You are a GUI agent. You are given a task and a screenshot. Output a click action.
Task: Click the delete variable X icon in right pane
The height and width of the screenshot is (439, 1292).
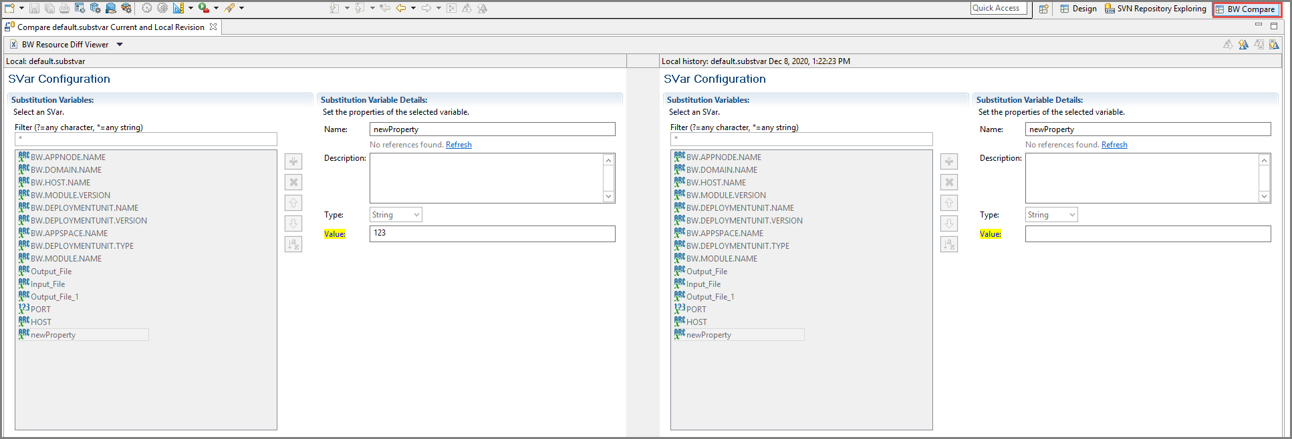(949, 182)
